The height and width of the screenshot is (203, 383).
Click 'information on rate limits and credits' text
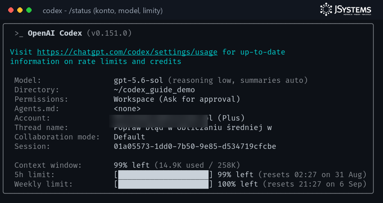pos(96,62)
